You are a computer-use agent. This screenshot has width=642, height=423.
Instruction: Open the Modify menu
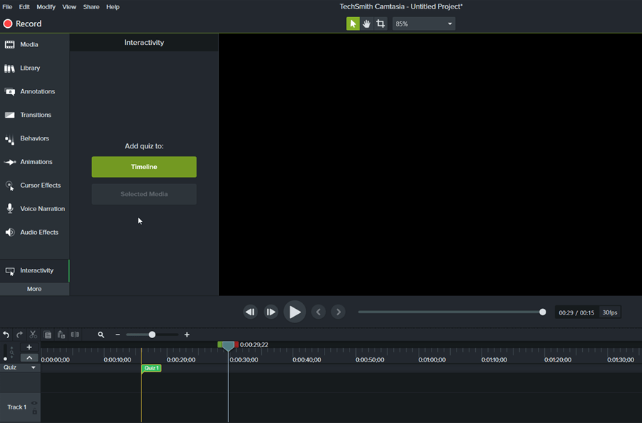pos(46,6)
